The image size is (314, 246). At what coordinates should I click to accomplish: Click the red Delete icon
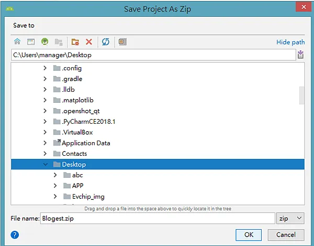(89, 41)
